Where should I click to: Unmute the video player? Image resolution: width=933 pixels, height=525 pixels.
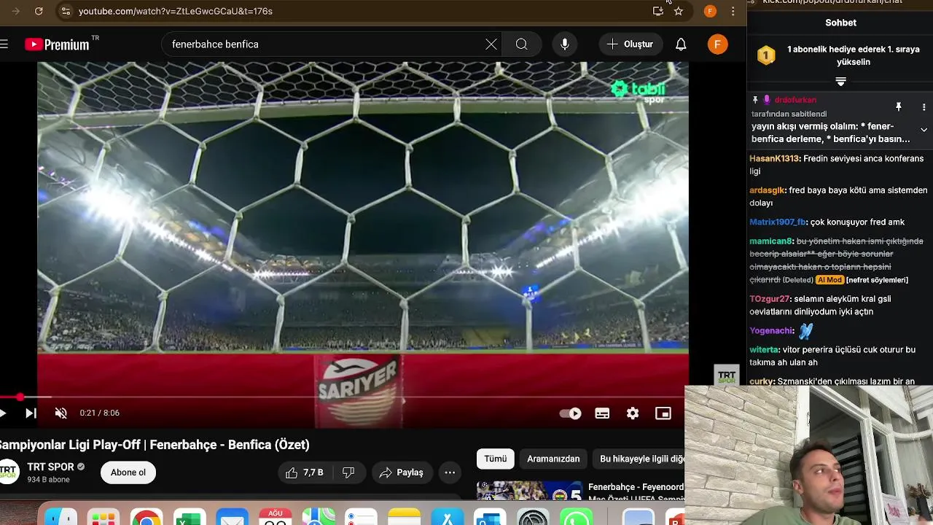[x=61, y=413]
